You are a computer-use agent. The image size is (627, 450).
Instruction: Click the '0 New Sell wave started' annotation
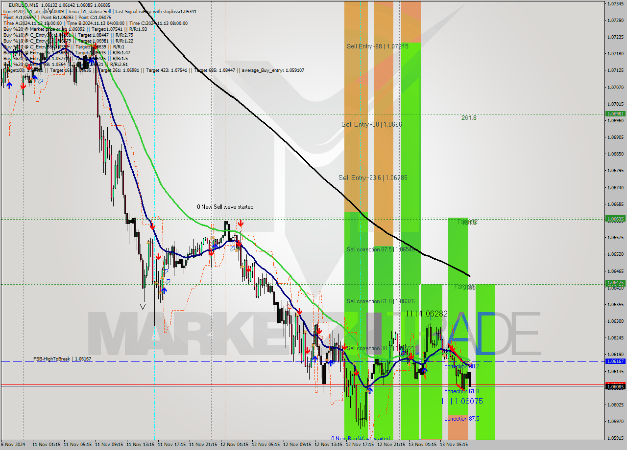coord(225,207)
